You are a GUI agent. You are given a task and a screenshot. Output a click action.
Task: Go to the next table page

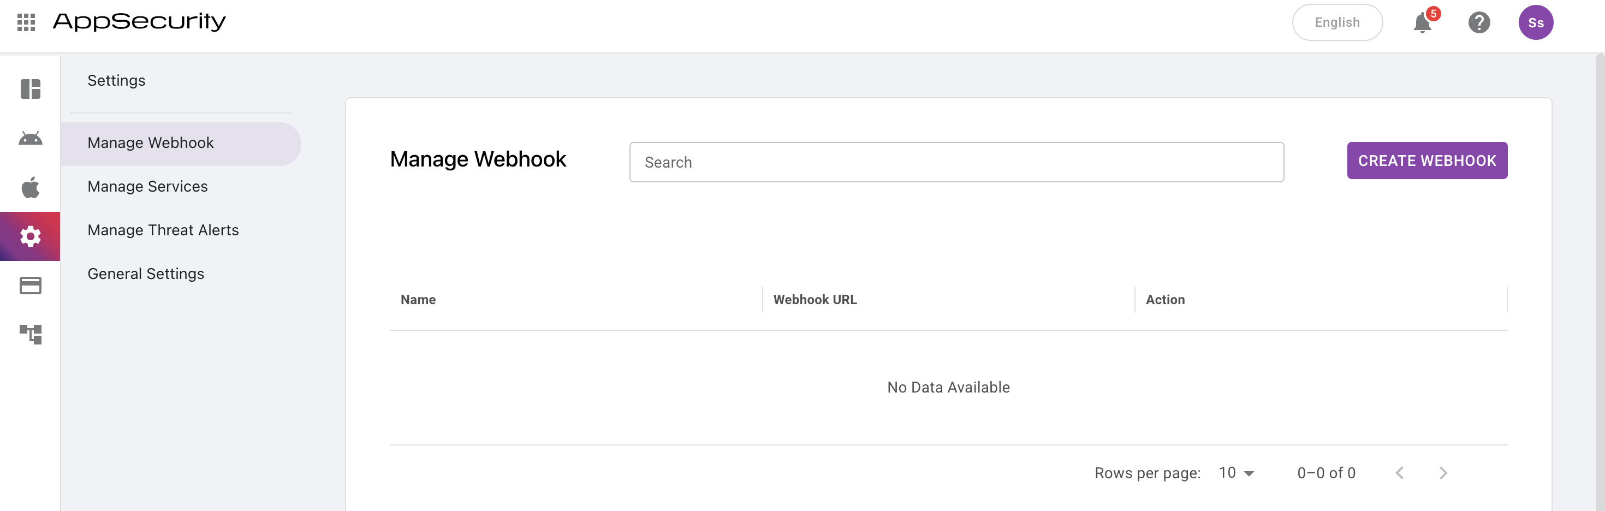1443,473
